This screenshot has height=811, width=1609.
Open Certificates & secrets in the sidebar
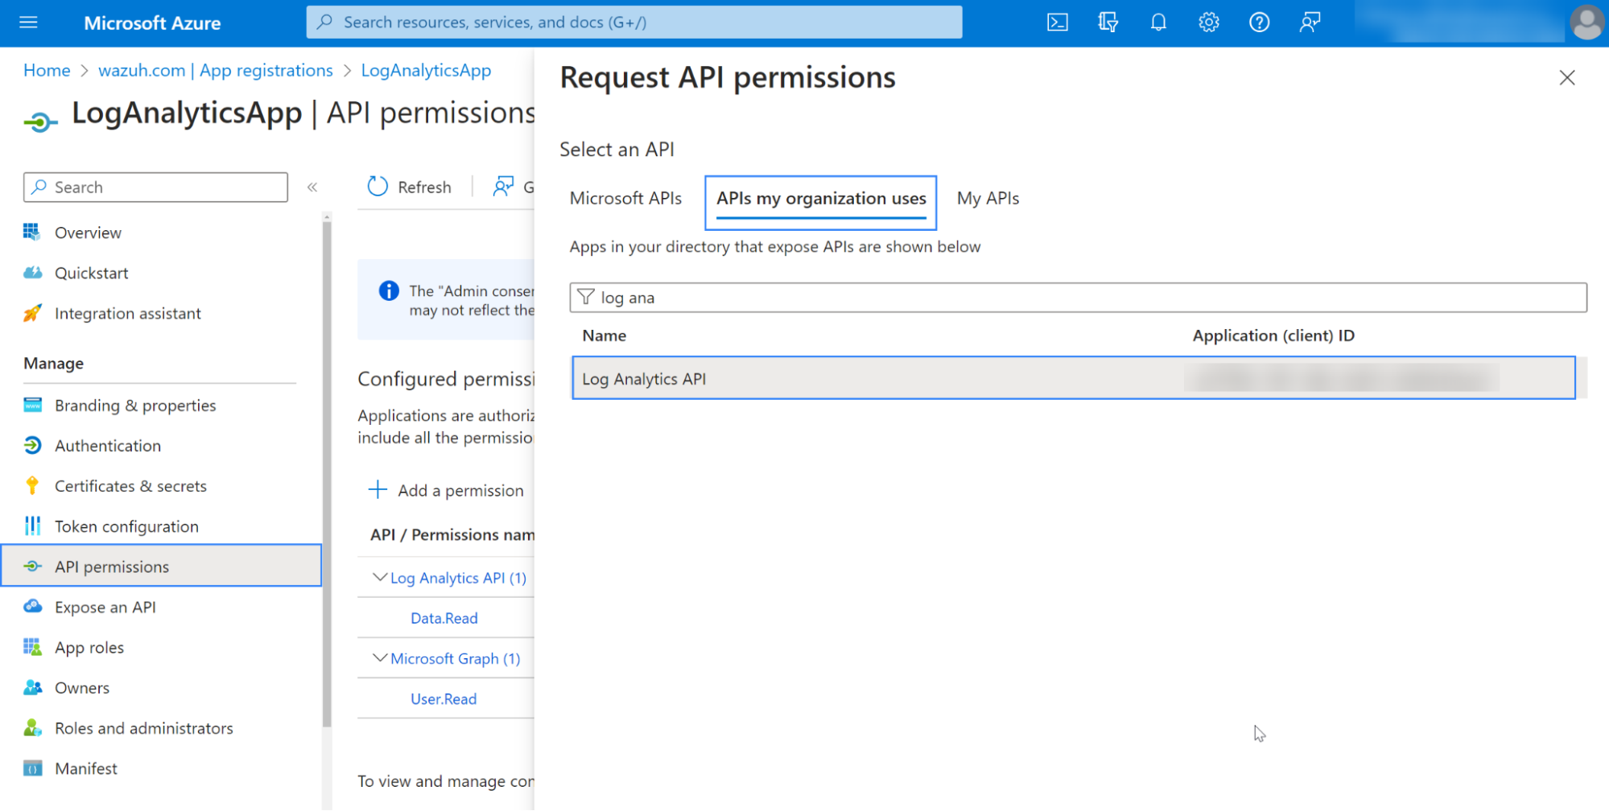[x=130, y=486]
